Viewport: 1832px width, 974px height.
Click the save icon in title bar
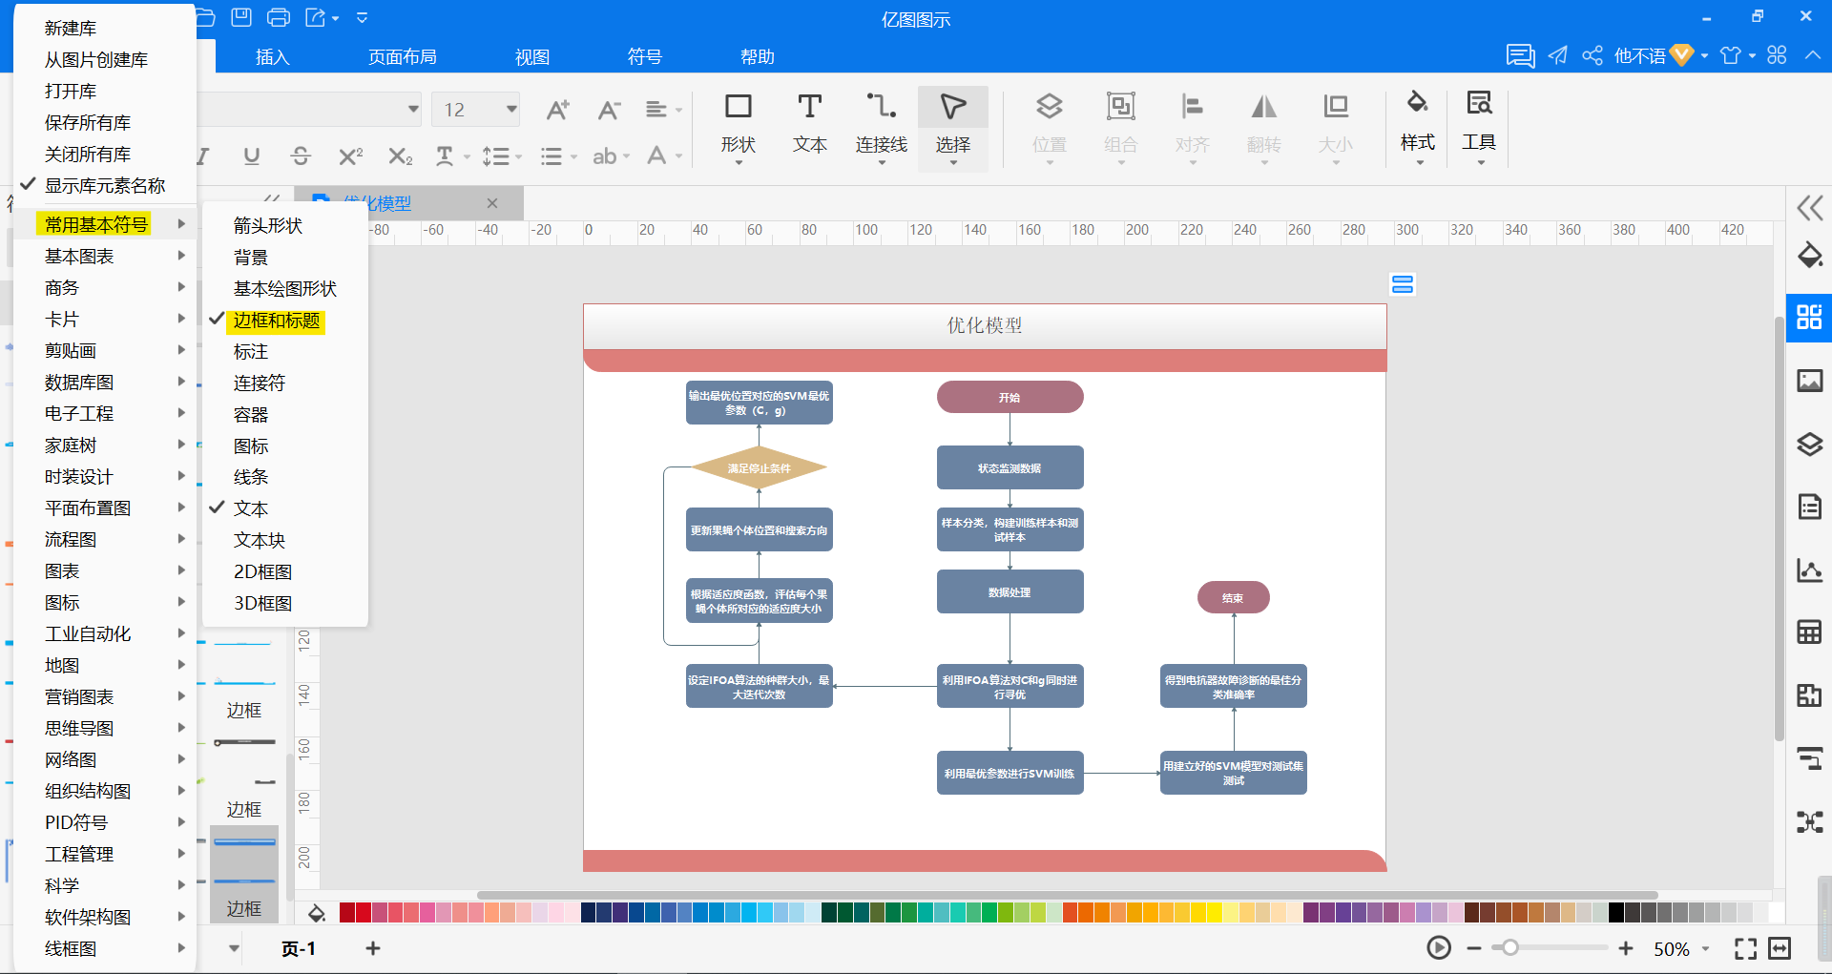pos(241,17)
